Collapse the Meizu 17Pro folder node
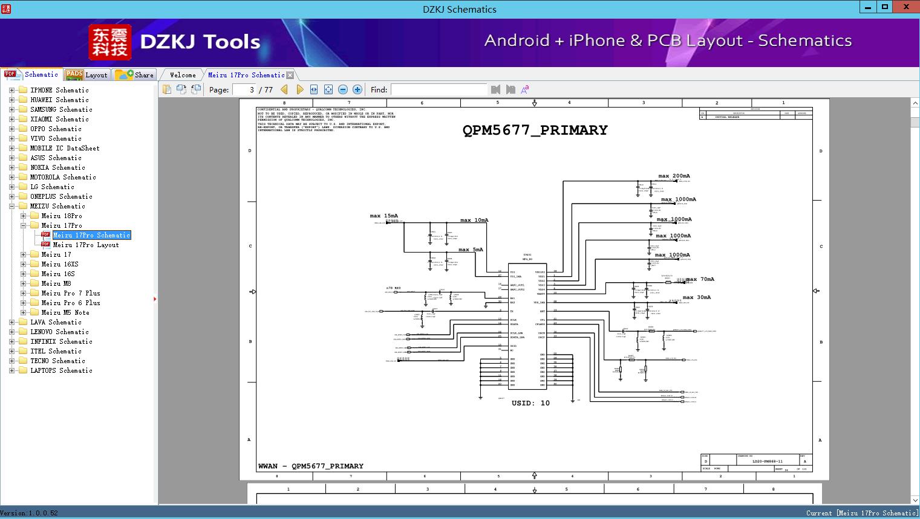The width and height of the screenshot is (920, 519). tap(23, 225)
